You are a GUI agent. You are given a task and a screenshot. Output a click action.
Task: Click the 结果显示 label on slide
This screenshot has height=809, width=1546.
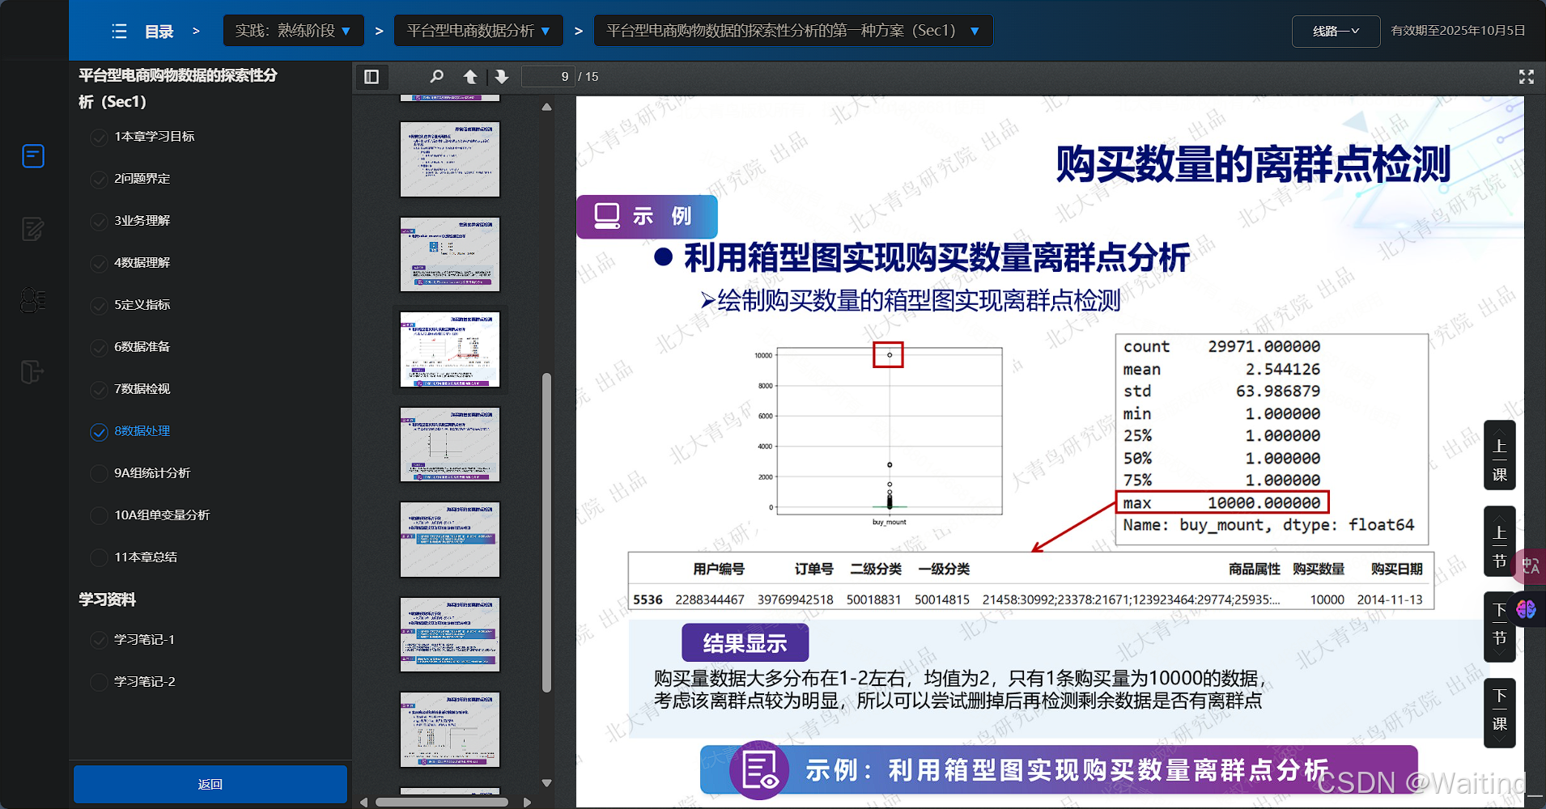[x=745, y=643]
